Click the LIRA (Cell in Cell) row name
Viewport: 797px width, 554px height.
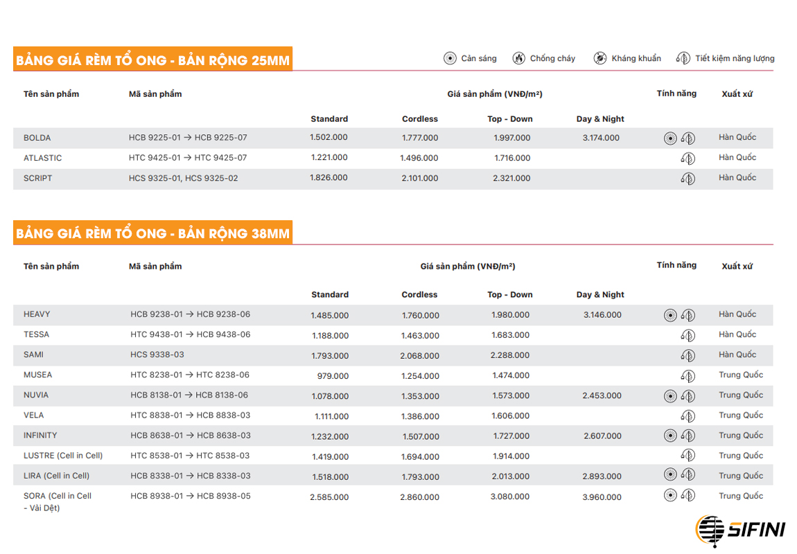pyautogui.click(x=56, y=476)
